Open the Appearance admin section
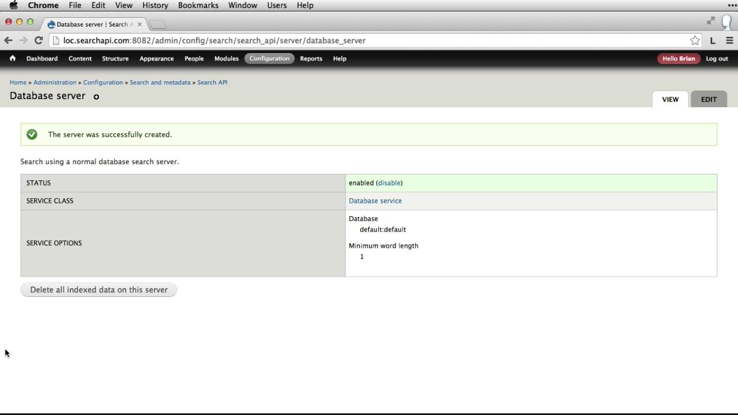738x415 pixels. point(156,58)
